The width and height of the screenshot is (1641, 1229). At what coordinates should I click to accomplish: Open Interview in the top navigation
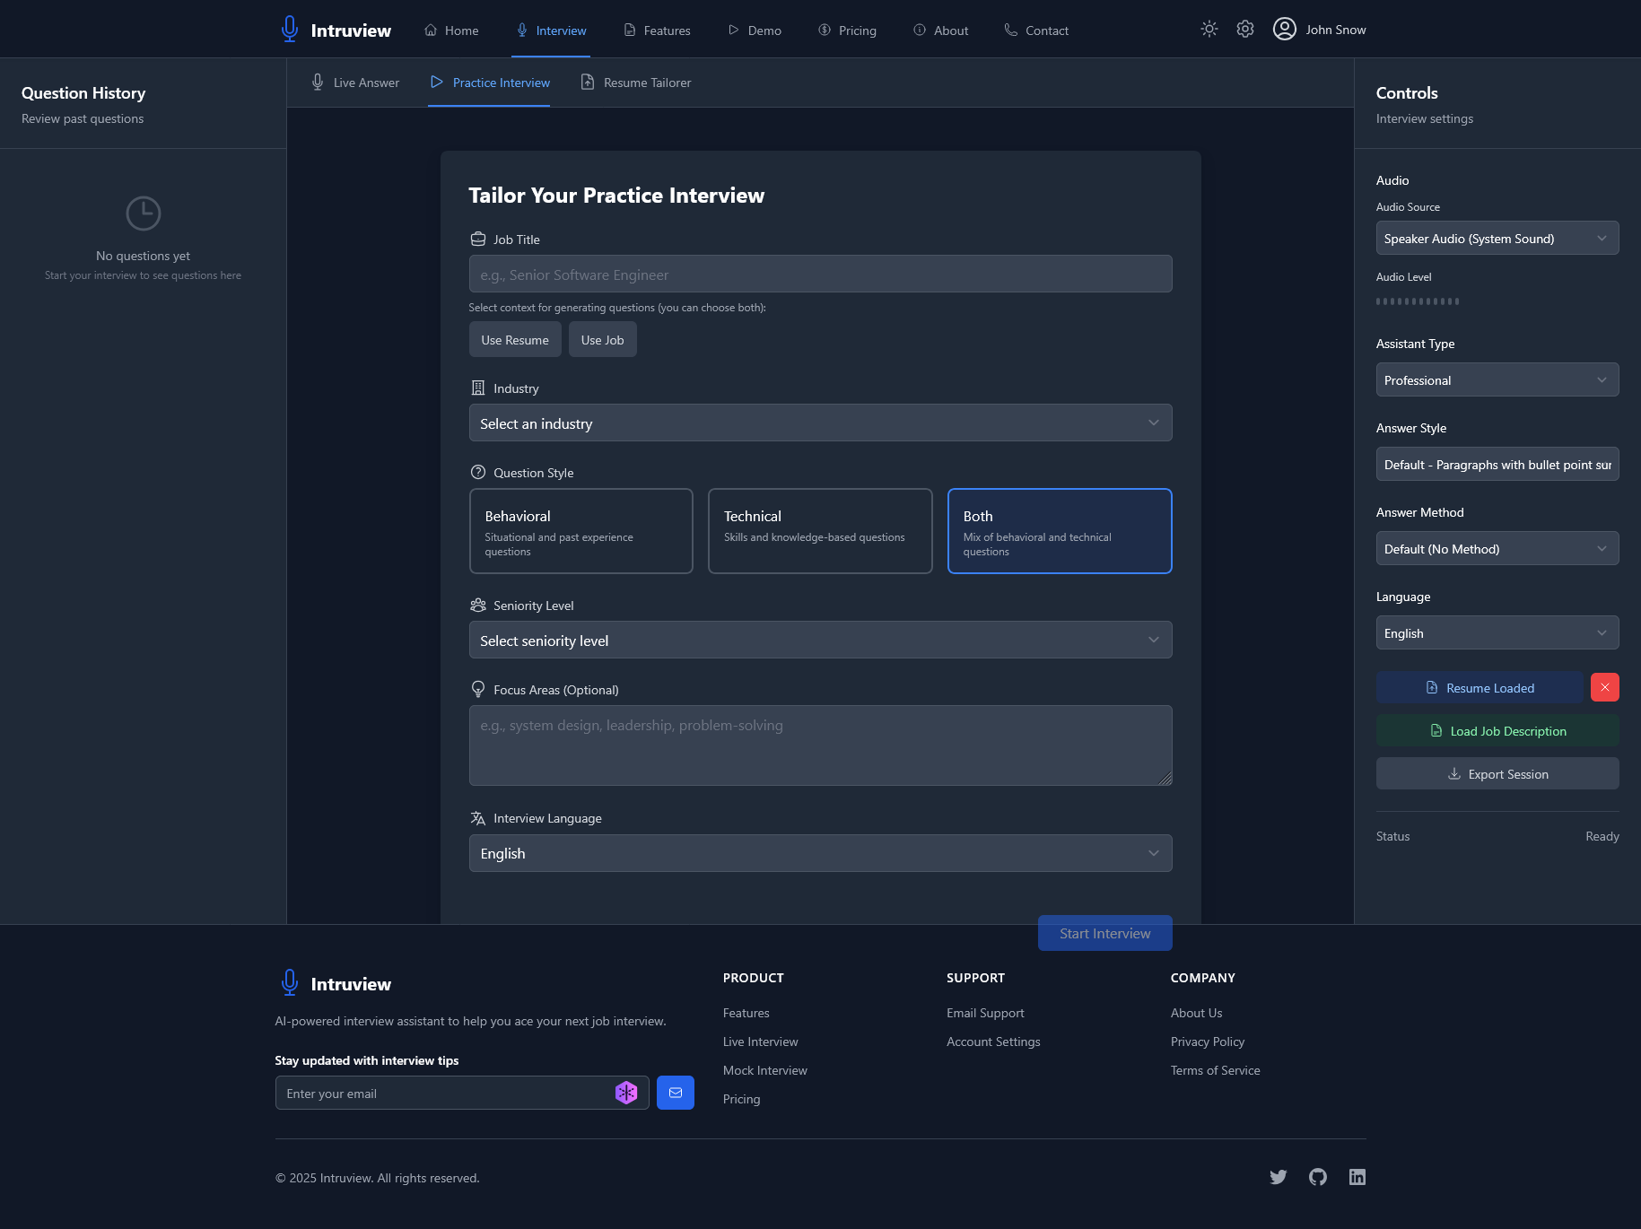pos(551,31)
